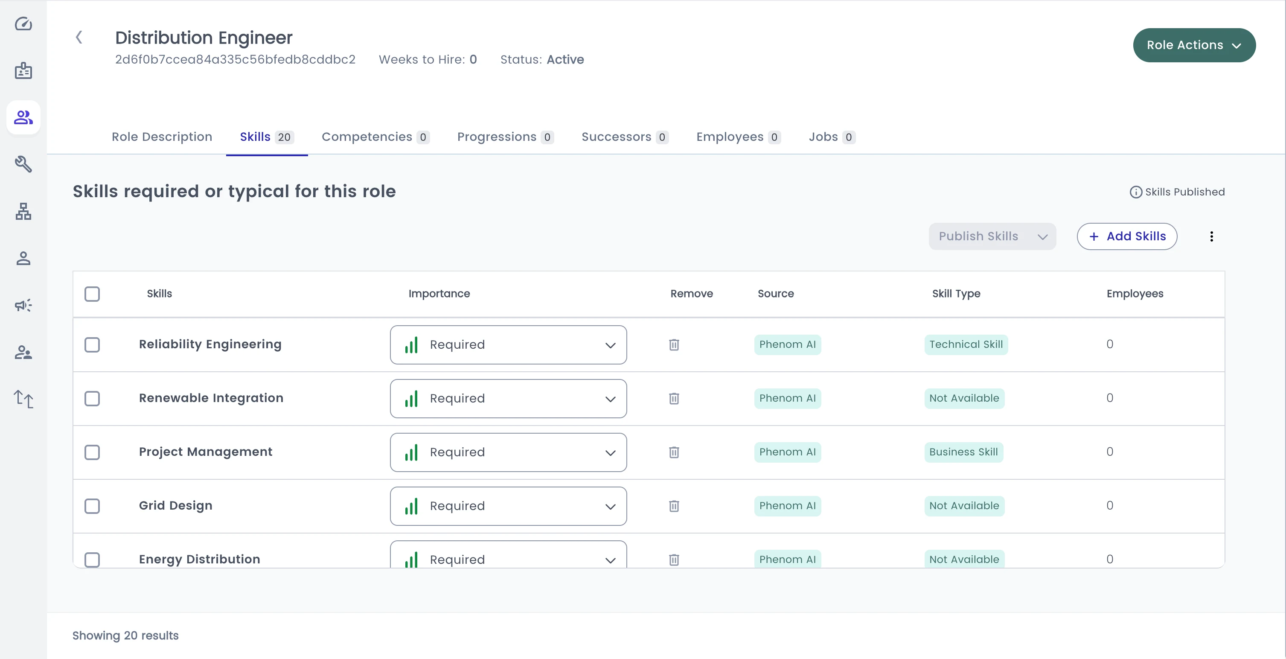Click the Skills Published info icon
Screen dimensions: 1286x659
[1136, 192]
